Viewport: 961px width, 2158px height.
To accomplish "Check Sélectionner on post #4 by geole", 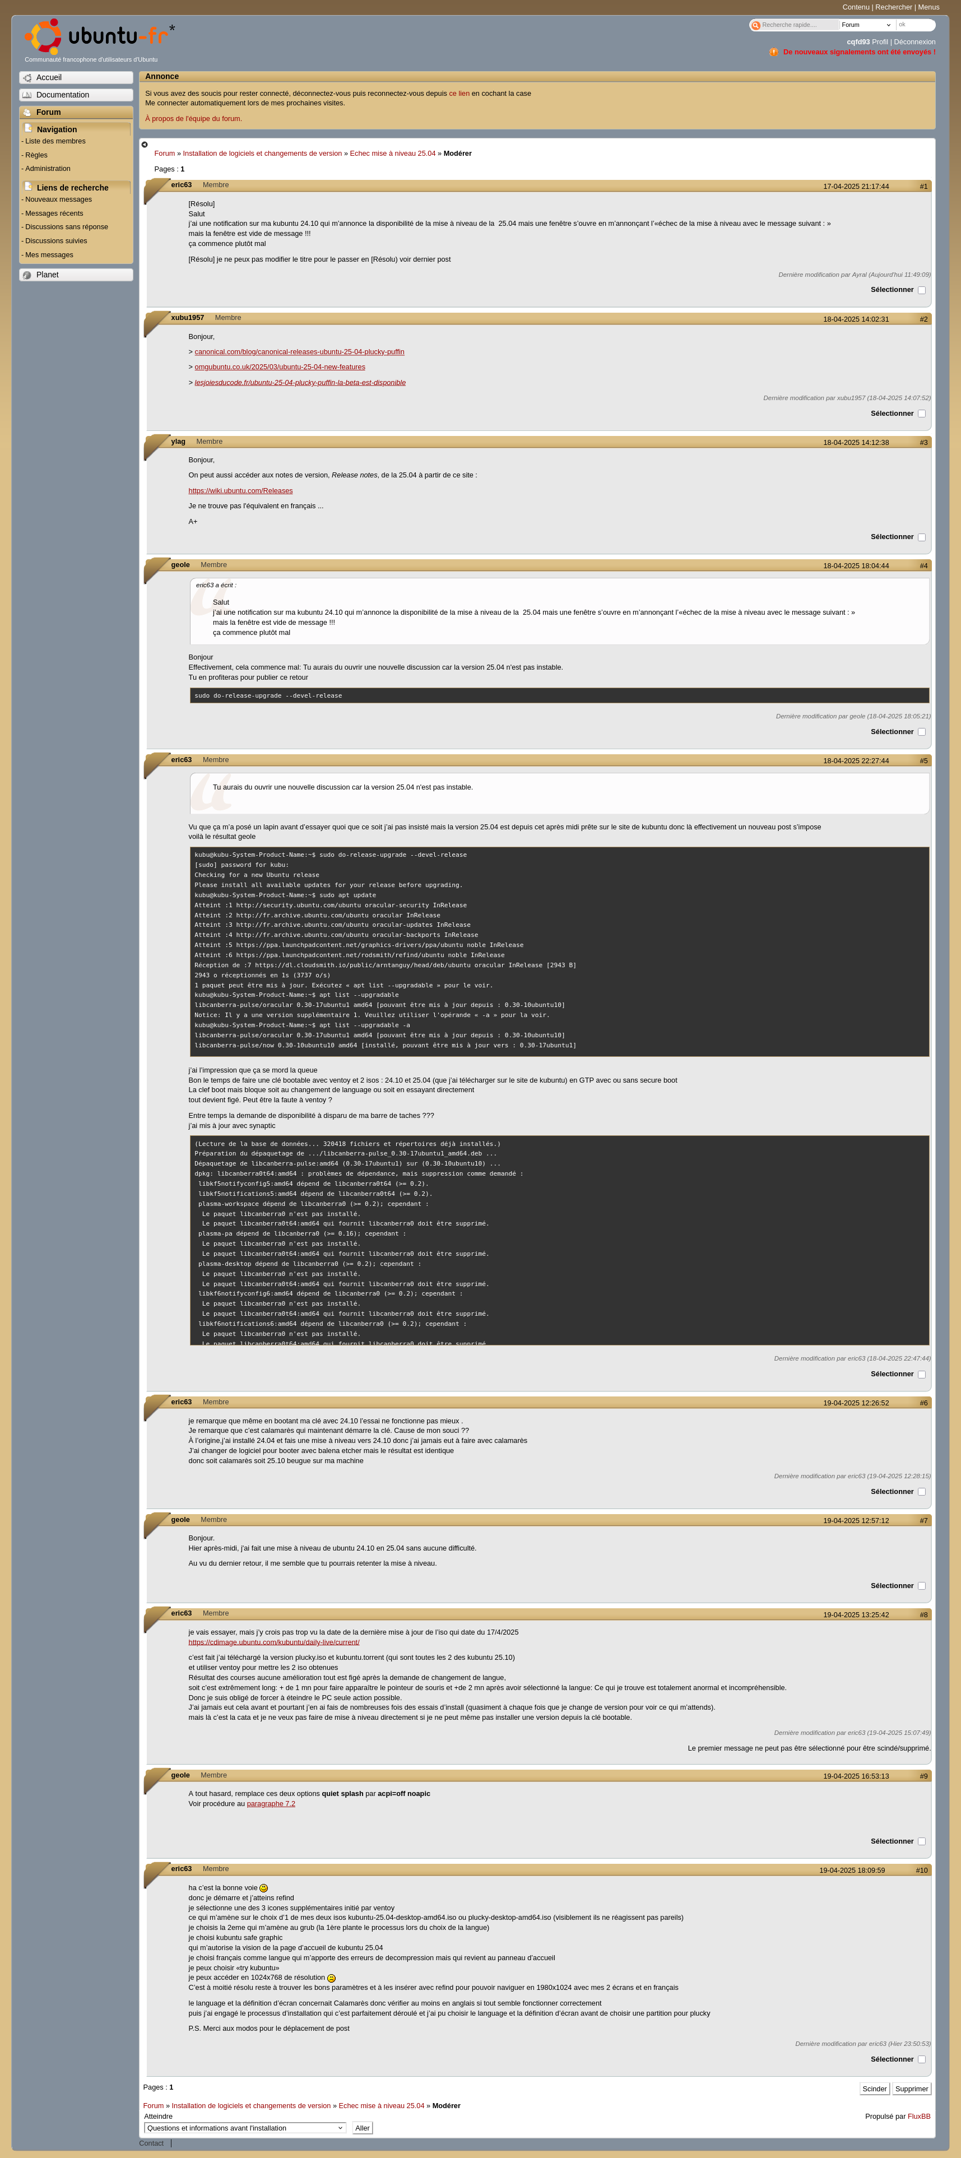I will (922, 732).
